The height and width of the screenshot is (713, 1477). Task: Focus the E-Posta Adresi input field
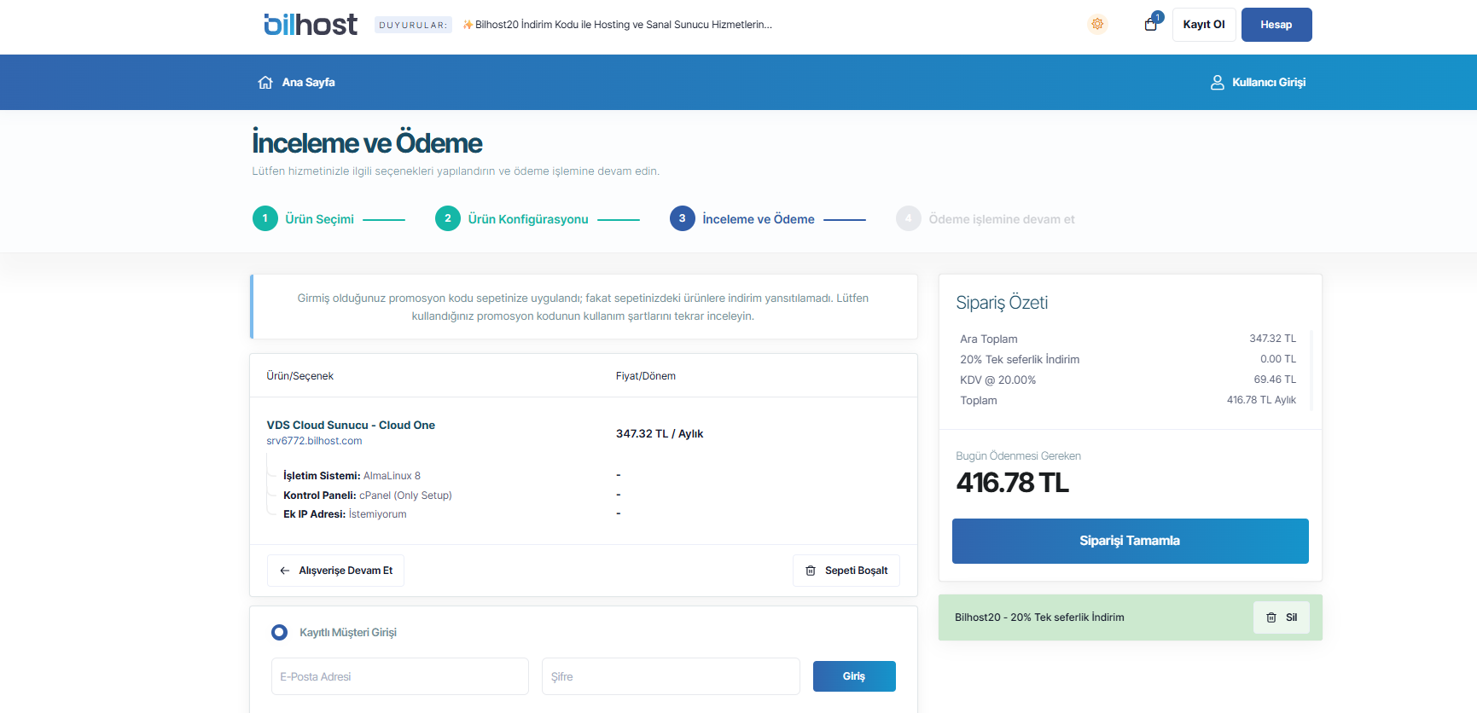pos(399,676)
